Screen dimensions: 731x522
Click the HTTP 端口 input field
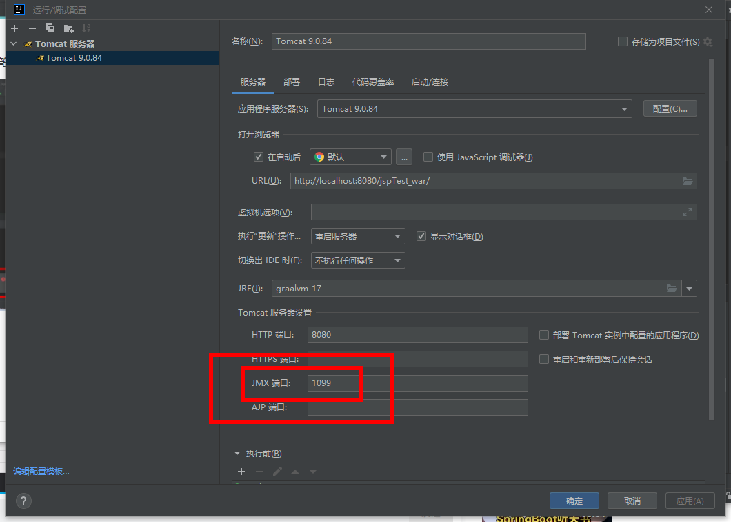click(x=417, y=335)
